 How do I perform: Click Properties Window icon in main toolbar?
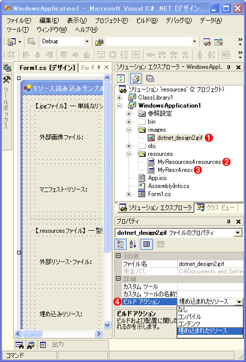(x=218, y=42)
